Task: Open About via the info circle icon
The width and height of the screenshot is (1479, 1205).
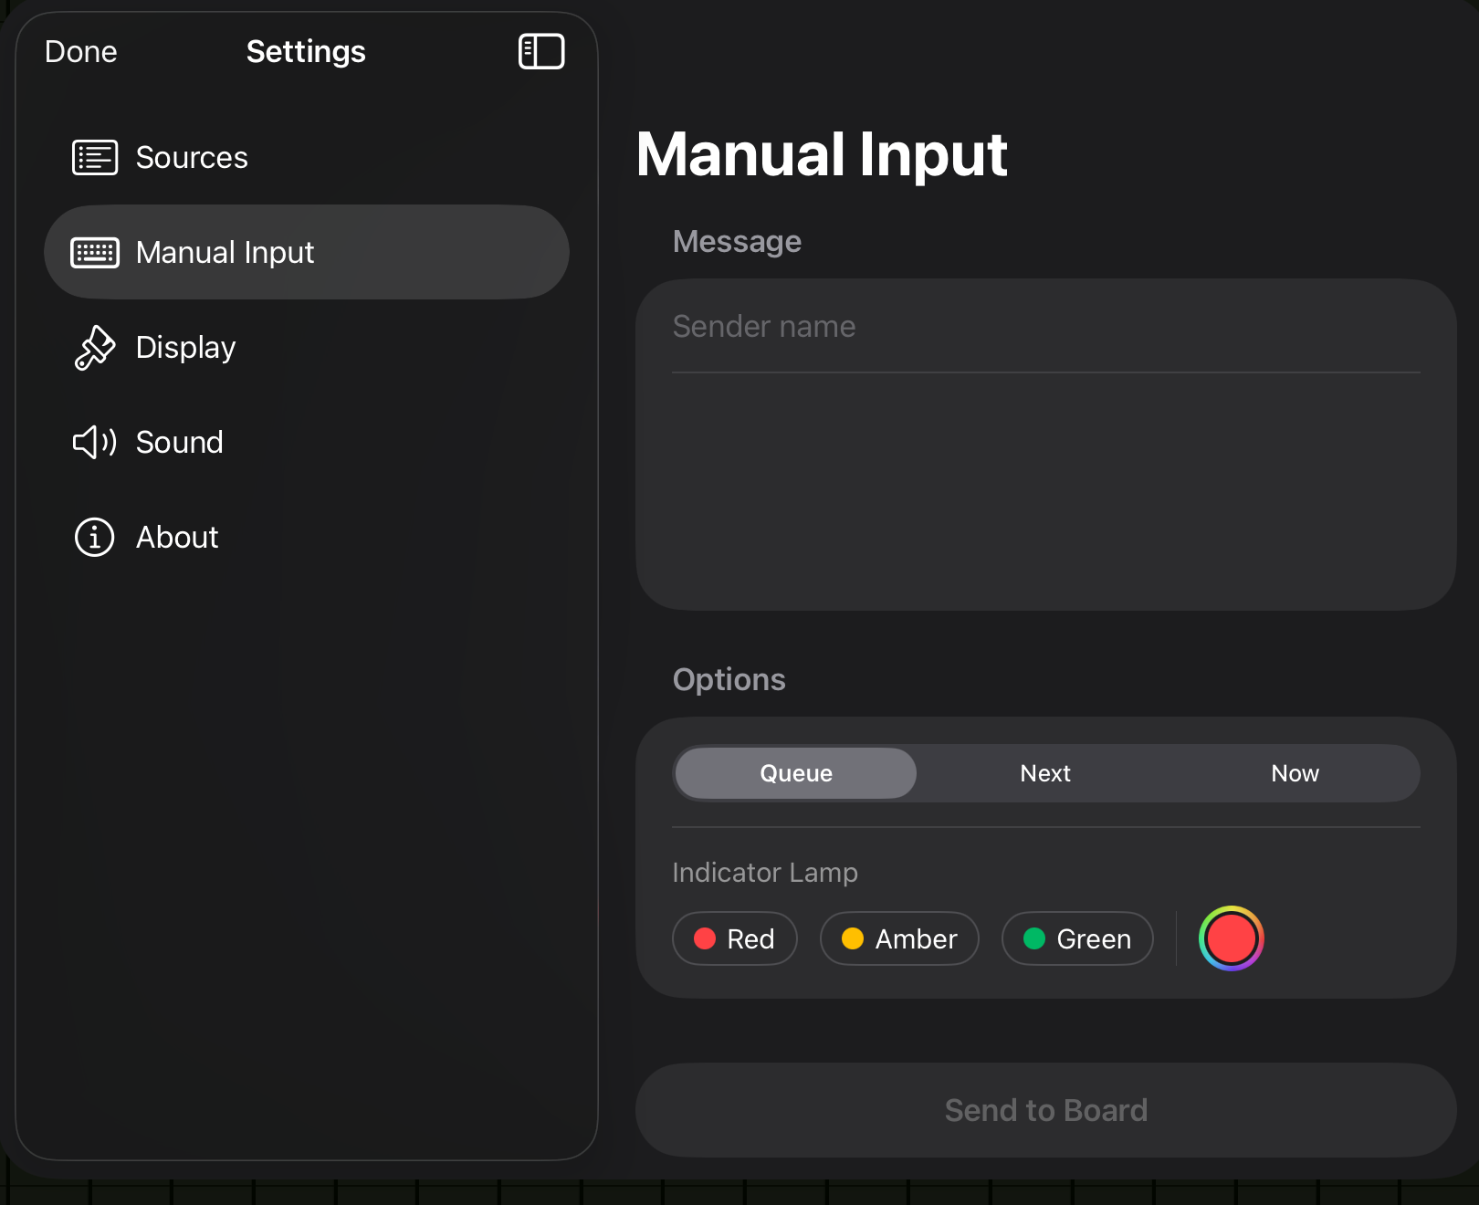Action: coord(94,537)
